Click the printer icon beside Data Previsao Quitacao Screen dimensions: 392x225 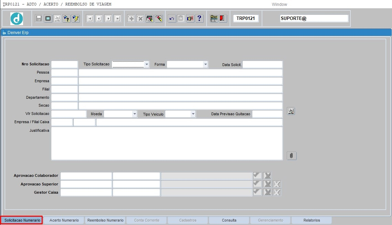[291, 111]
